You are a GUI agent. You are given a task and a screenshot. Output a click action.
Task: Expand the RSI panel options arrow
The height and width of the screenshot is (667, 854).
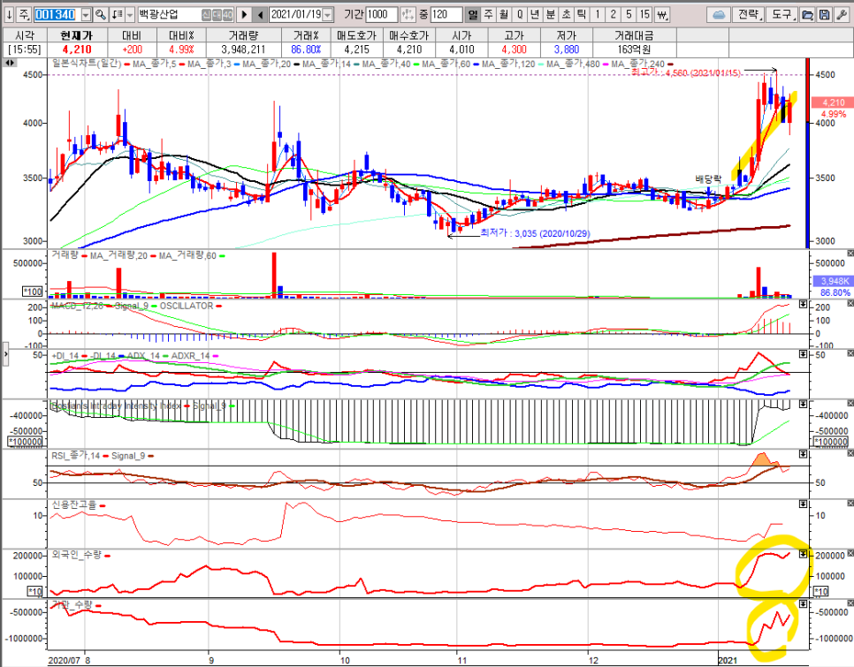tap(803, 454)
